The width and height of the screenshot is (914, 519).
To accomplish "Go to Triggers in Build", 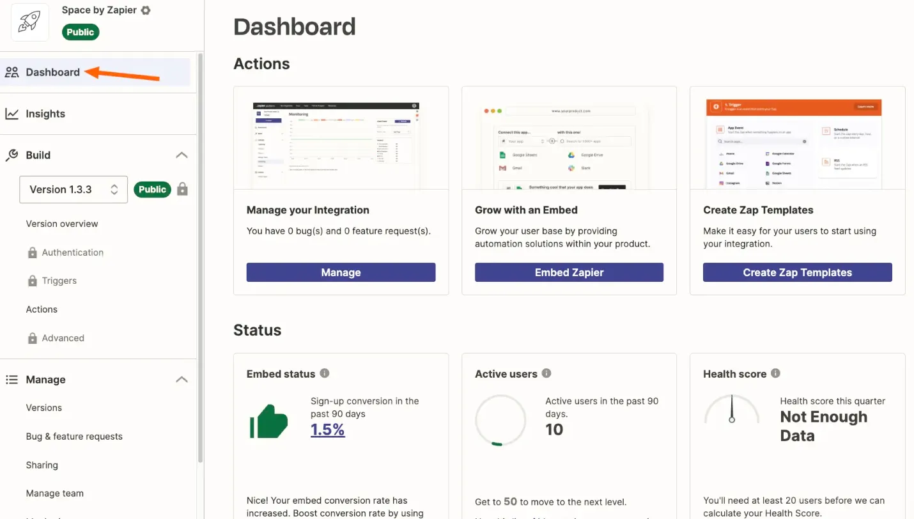I will tap(59, 281).
